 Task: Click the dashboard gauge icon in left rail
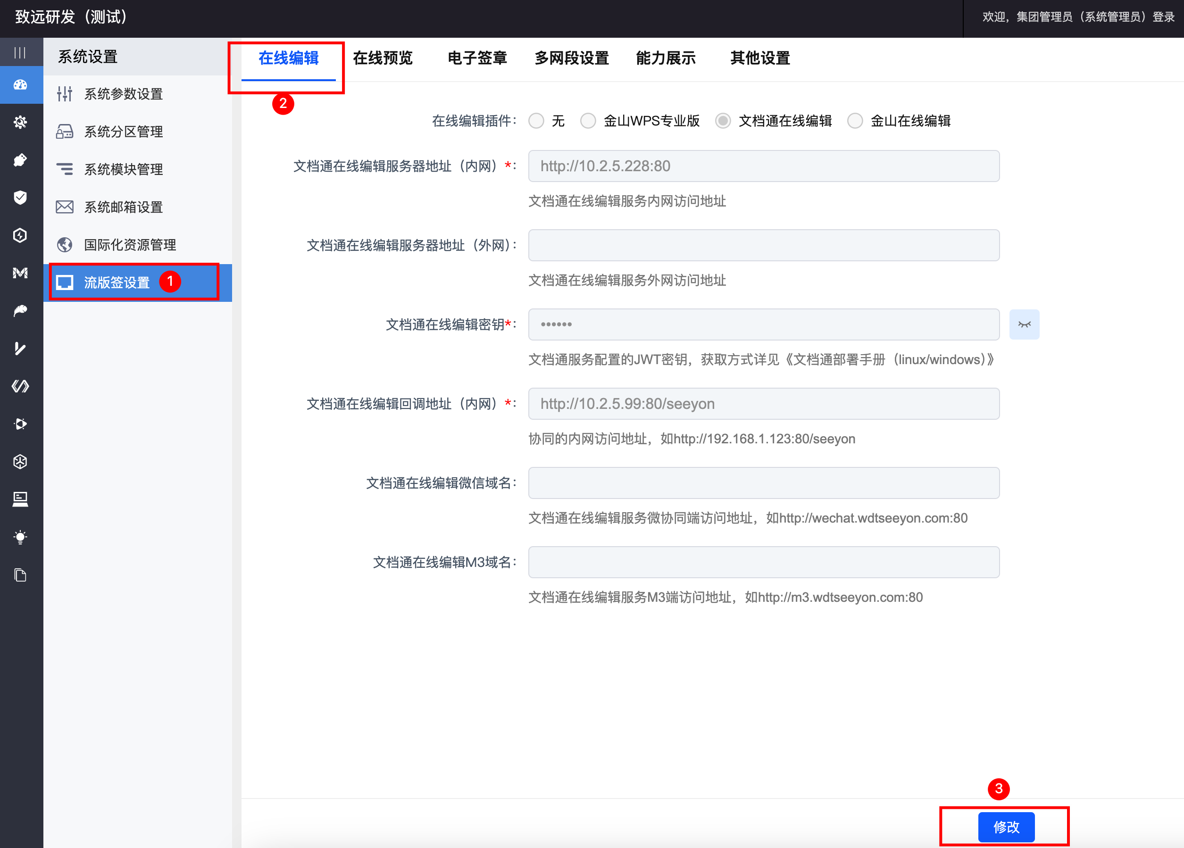coord(20,85)
